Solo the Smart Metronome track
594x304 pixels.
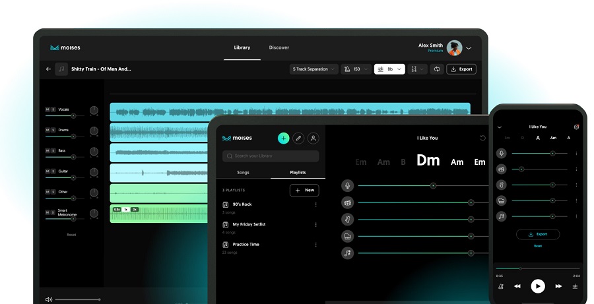click(53, 212)
